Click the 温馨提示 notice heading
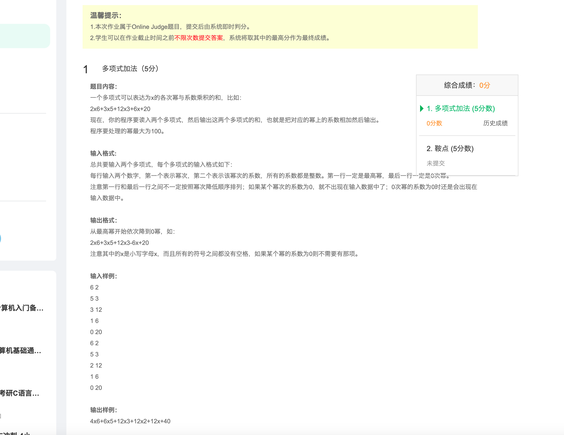The height and width of the screenshot is (435, 564). (106, 15)
